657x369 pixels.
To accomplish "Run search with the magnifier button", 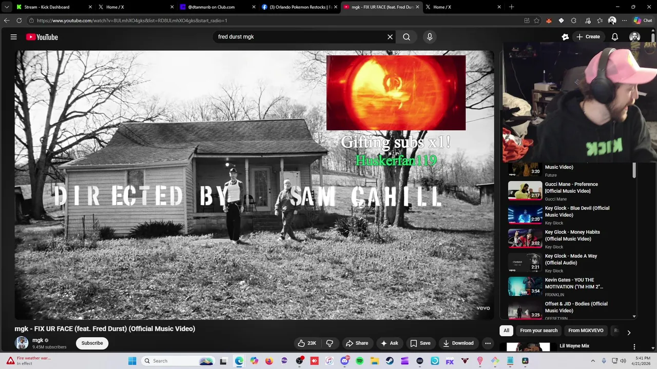I will (407, 37).
